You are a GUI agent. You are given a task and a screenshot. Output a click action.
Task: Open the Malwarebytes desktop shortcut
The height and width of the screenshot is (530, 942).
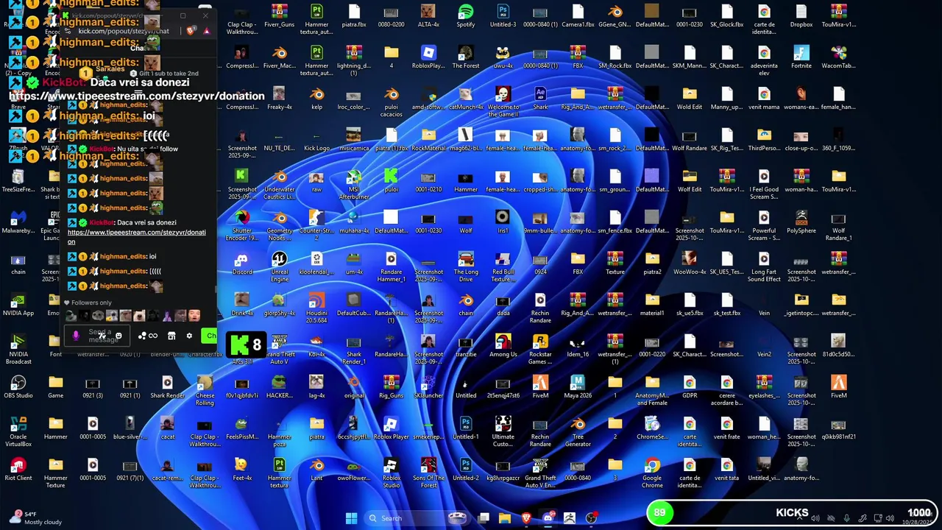click(x=18, y=222)
